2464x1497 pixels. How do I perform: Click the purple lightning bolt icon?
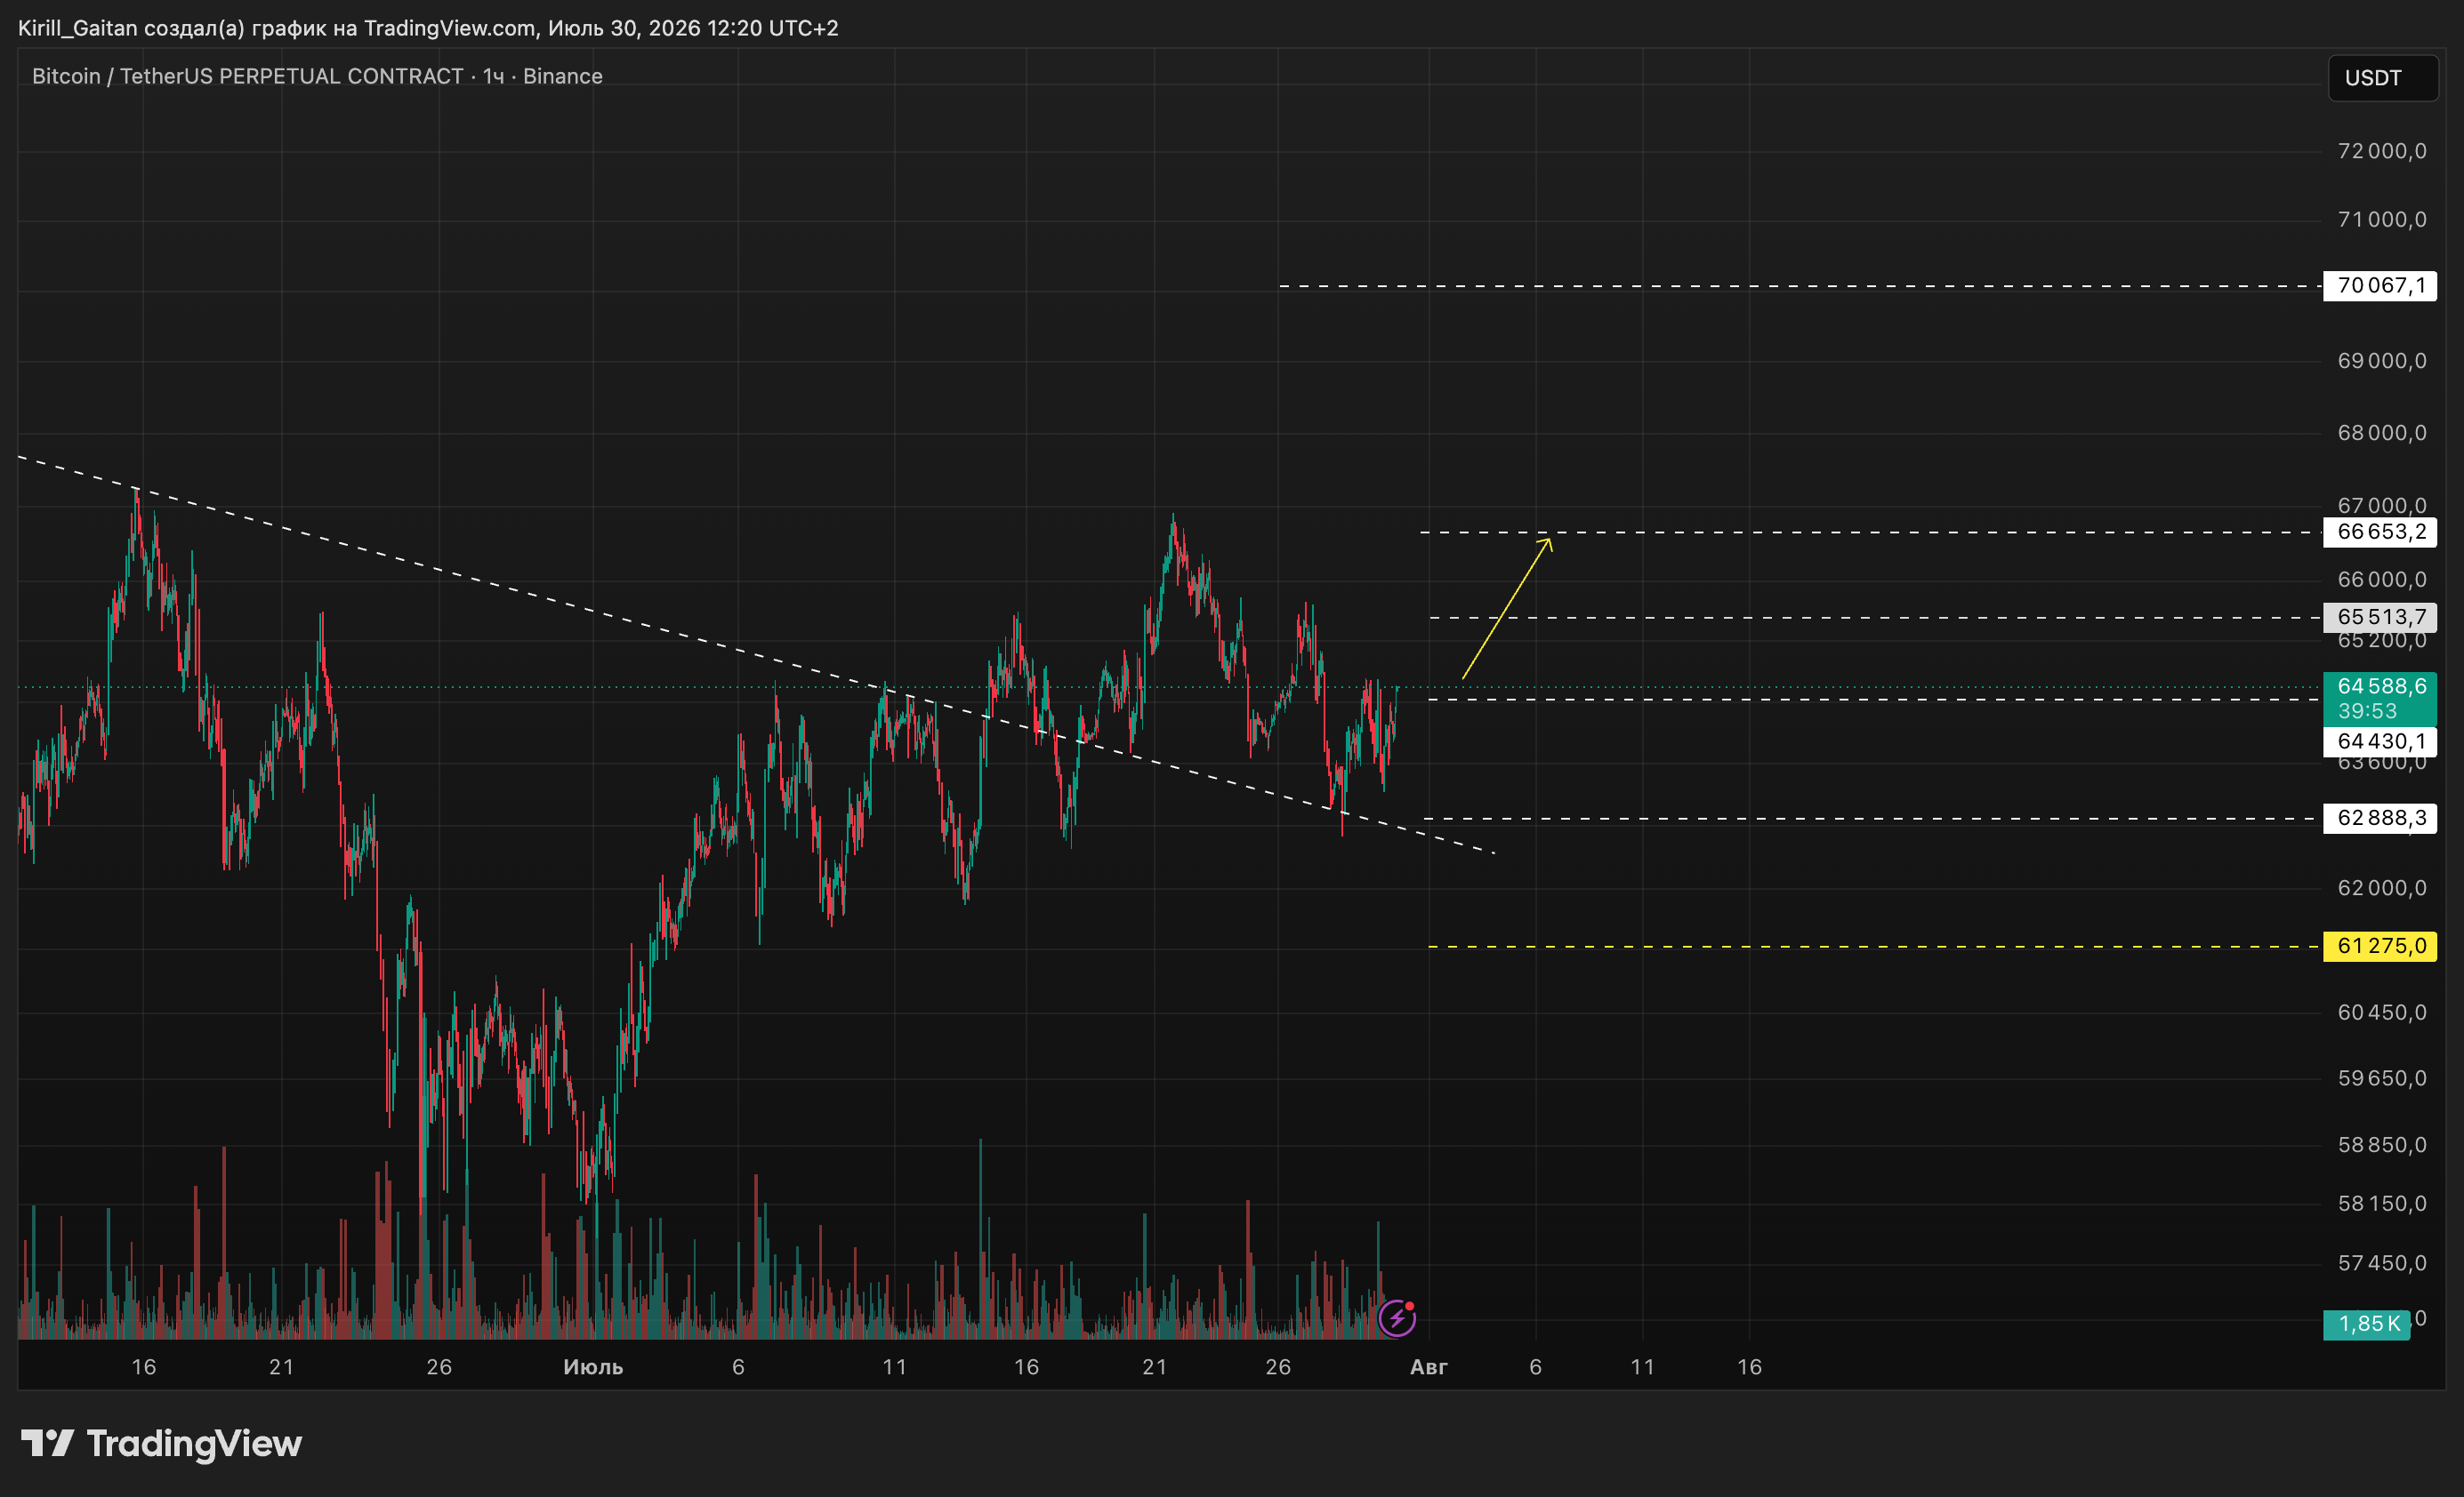[1396, 1318]
